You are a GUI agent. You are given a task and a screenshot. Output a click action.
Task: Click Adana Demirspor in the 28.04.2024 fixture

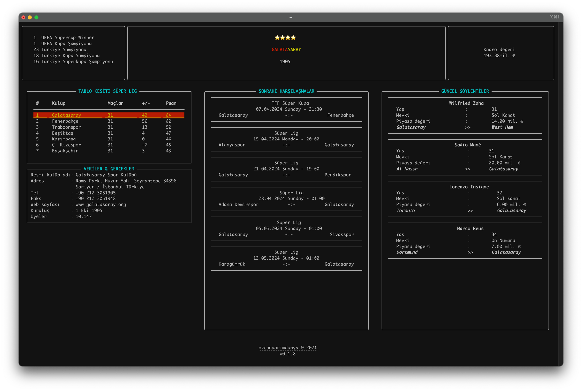pos(239,204)
